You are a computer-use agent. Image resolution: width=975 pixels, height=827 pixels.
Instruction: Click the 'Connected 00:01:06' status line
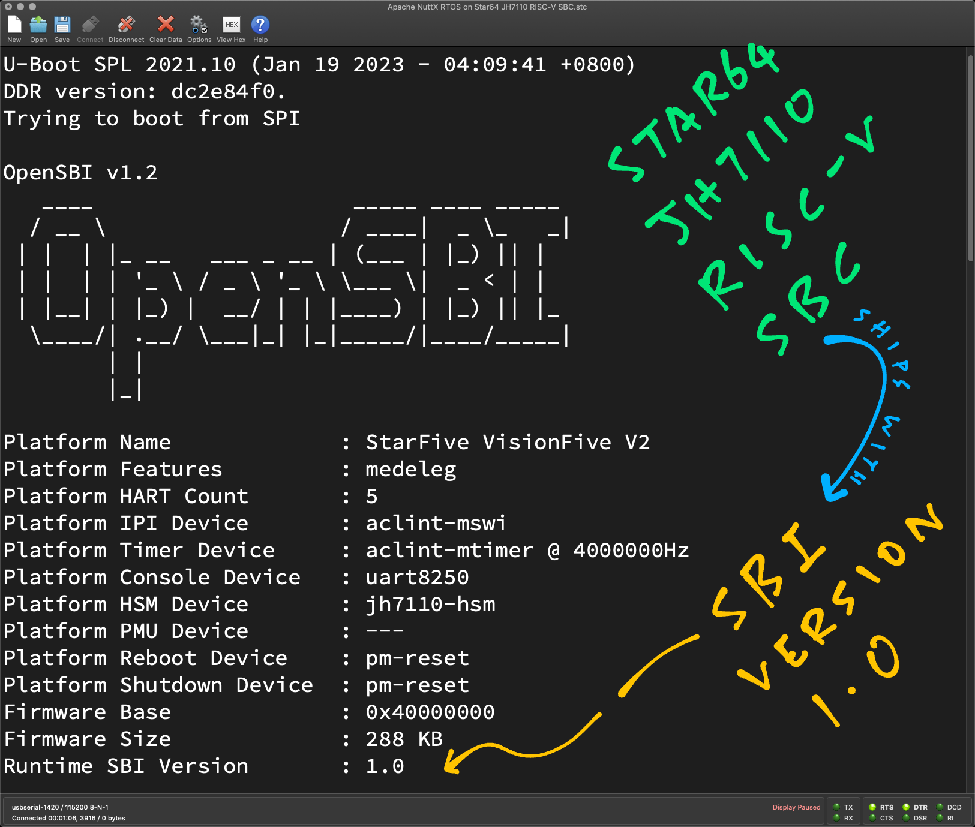tap(68, 818)
